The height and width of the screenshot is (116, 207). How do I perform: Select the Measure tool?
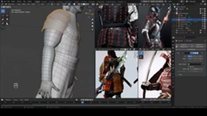click(7, 24)
